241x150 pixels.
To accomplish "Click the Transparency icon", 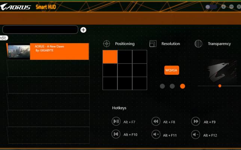I will (x=198, y=44).
